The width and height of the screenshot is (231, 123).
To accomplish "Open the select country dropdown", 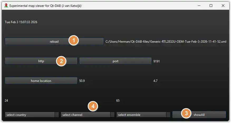I will (x=32, y=115).
